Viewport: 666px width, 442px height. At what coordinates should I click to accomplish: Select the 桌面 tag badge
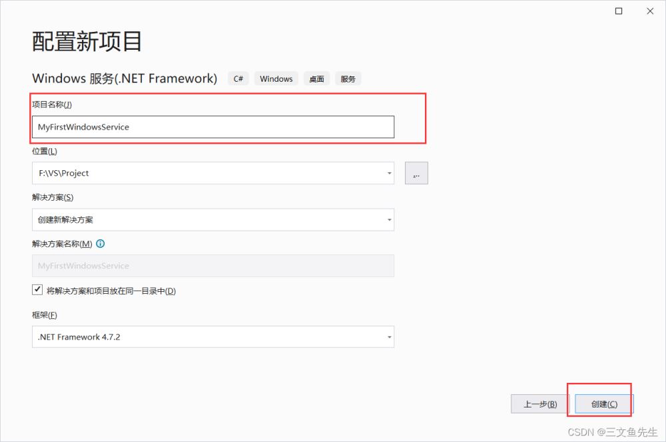pos(316,78)
